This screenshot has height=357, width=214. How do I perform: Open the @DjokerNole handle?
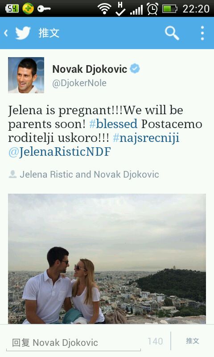[79, 83]
